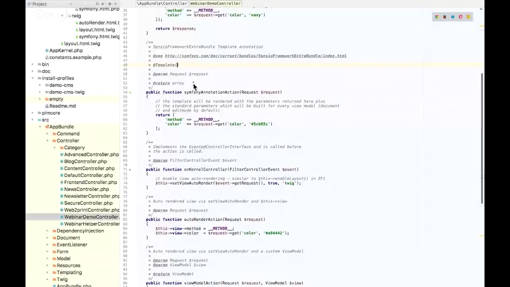Select the WebinarDemoController breadcrumb

pos(216,3)
